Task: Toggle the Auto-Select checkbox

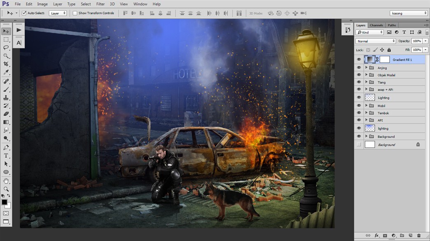Action: [24, 13]
